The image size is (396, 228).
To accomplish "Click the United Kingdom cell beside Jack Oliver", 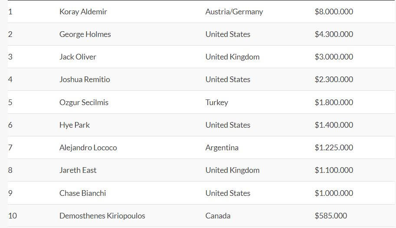I will click(x=232, y=57).
